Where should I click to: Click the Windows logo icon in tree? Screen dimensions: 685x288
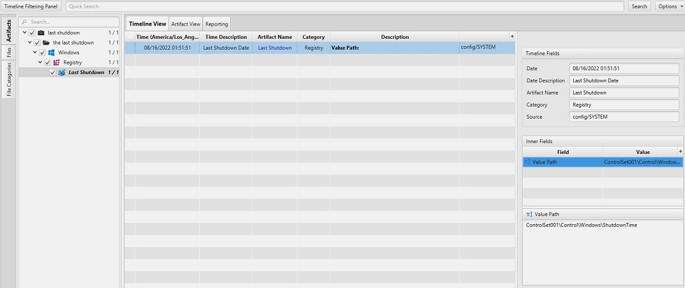pos(51,52)
